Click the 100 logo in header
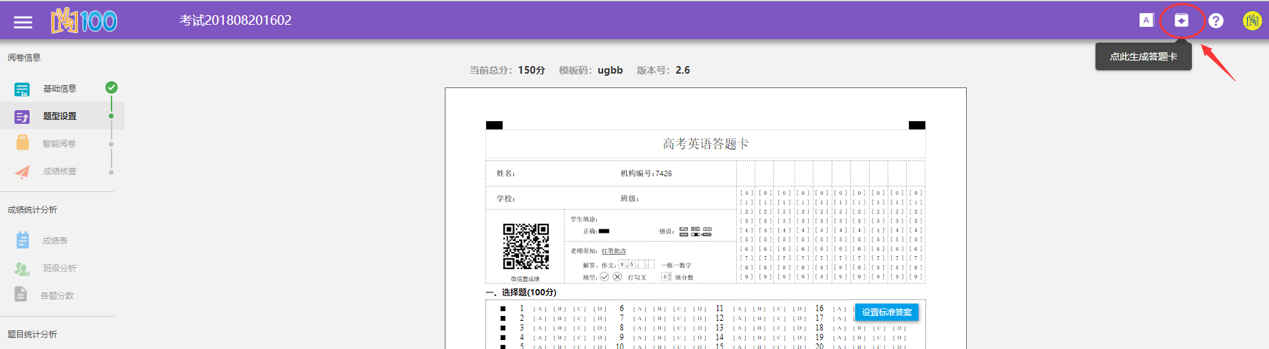This screenshot has width=1269, height=349. (x=85, y=21)
